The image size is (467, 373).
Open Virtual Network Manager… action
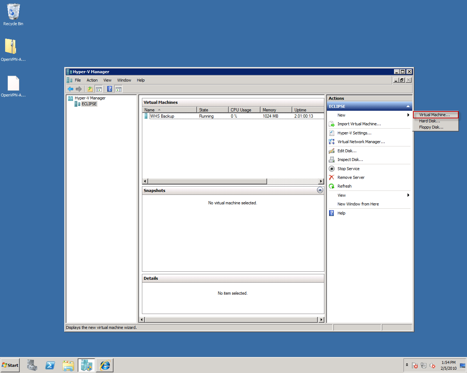click(361, 142)
